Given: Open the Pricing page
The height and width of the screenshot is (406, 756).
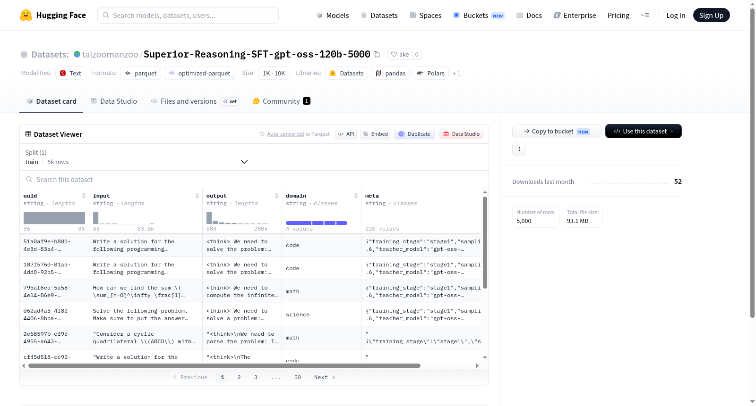Looking at the screenshot, I should pyautogui.click(x=619, y=15).
